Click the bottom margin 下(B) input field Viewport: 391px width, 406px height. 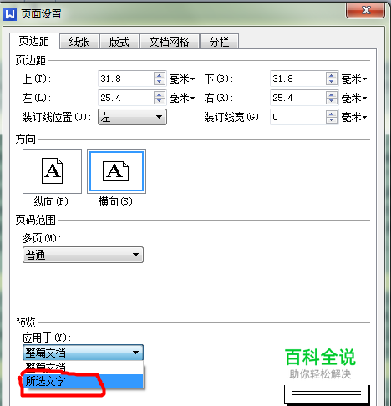point(298,79)
